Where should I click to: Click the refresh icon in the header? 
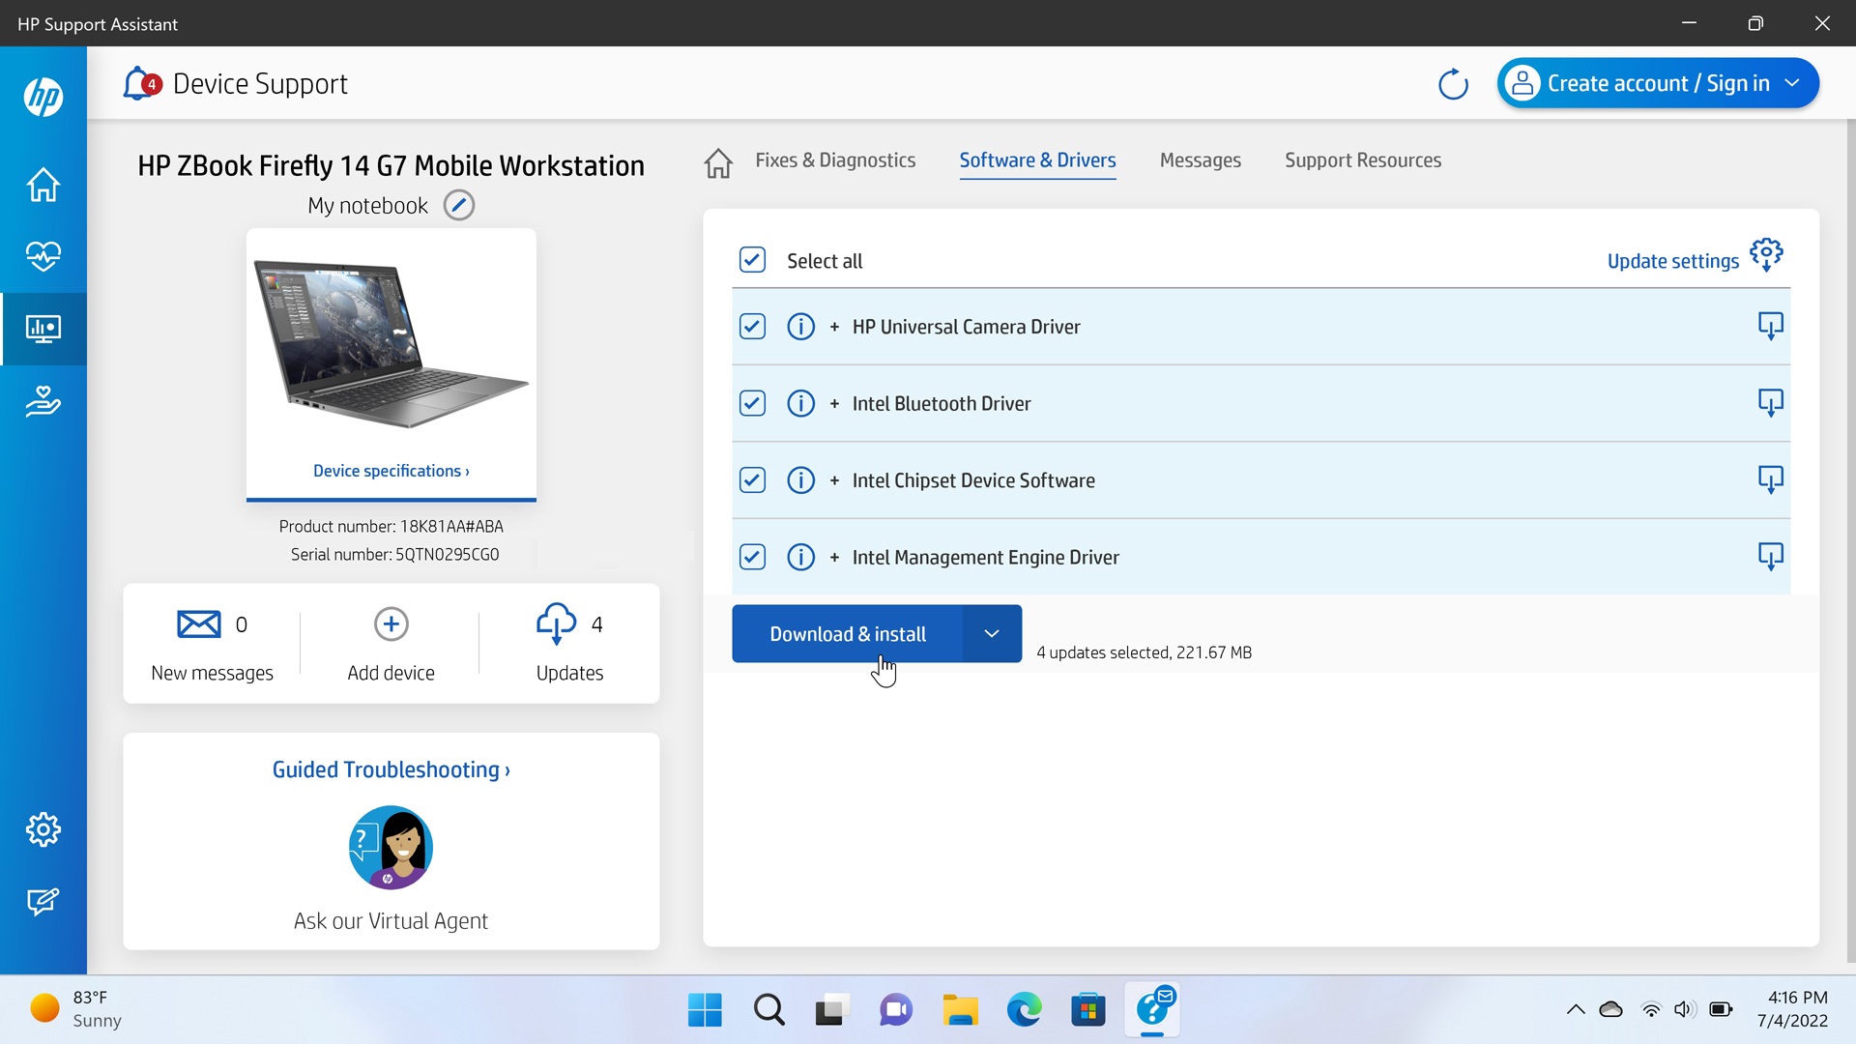pos(1452,84)
